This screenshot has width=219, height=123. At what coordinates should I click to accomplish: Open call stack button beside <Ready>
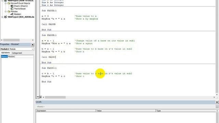coord(217,107)
